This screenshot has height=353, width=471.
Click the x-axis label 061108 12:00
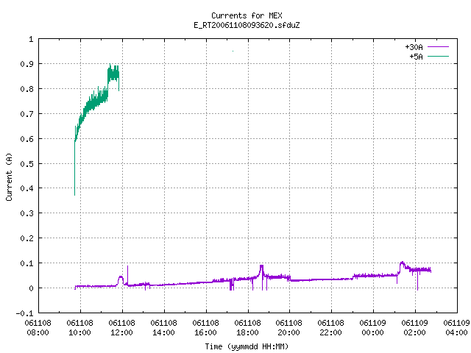coord(121,328)
